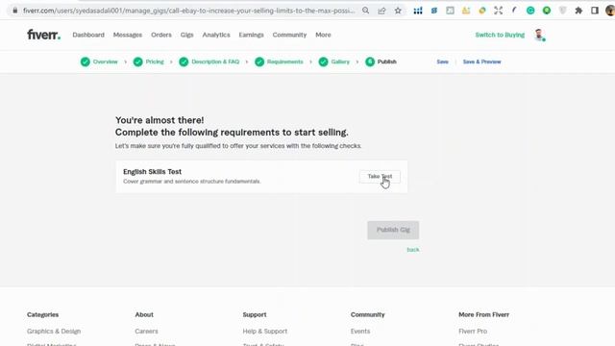Click the Save link
The height and width of the screenshot is (346, 615).
pos(442,62)
